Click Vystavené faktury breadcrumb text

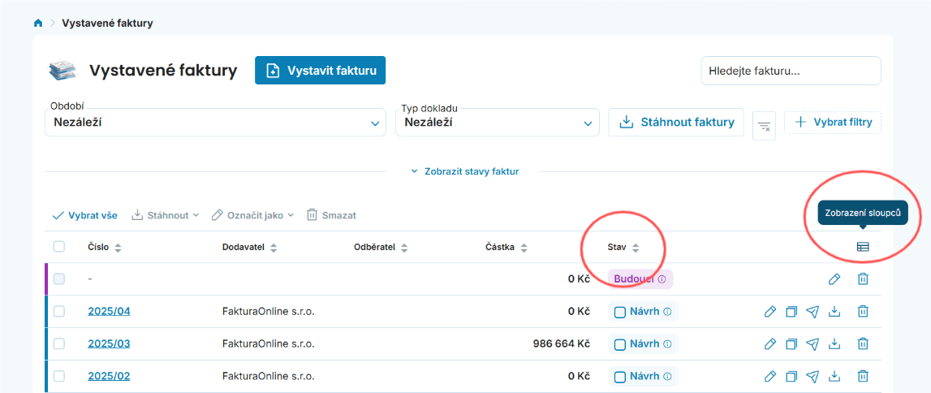[x=107, y=24]
